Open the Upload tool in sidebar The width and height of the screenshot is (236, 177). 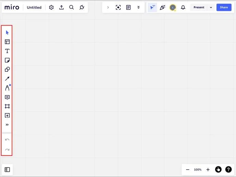click(x=7, y=115)
